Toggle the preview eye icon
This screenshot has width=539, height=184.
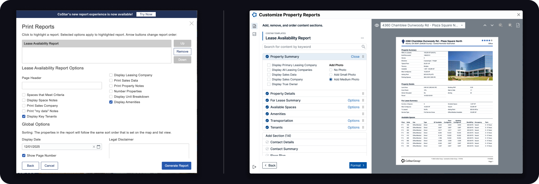click(x=377, y=25)
